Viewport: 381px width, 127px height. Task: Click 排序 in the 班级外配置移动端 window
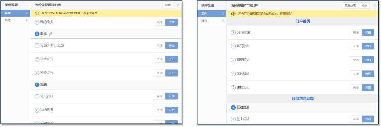pos(168,5)
